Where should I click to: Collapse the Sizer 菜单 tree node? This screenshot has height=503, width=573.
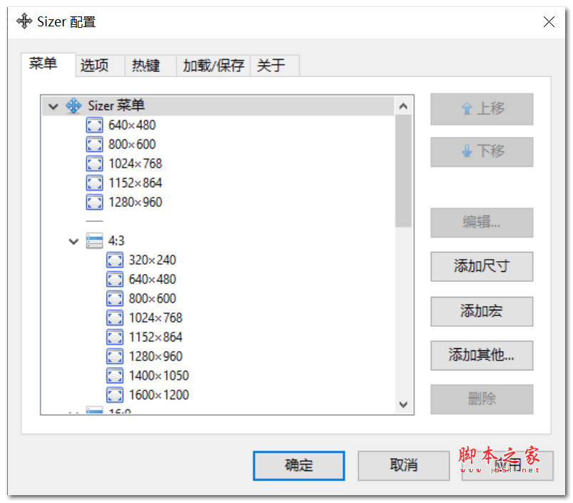pos(53,106)
